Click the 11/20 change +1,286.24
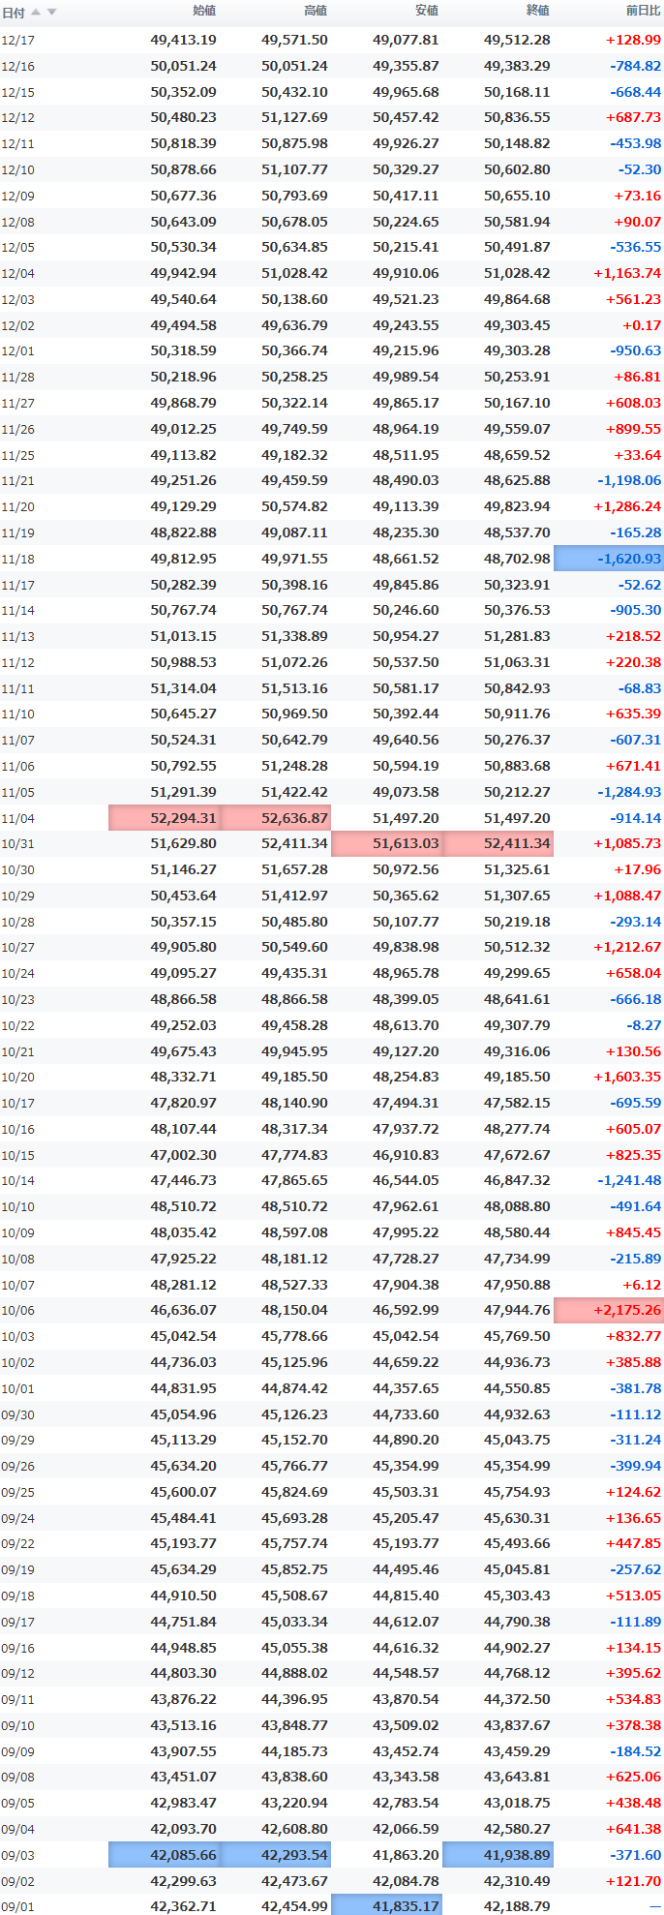The image size is (664, 1915). [x=627, y=506]
